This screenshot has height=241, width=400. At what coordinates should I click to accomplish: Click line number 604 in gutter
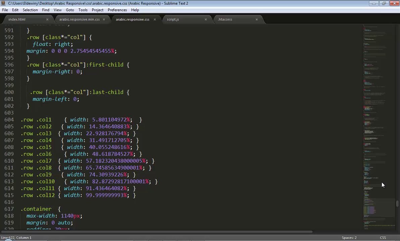(x=9, y=119)
